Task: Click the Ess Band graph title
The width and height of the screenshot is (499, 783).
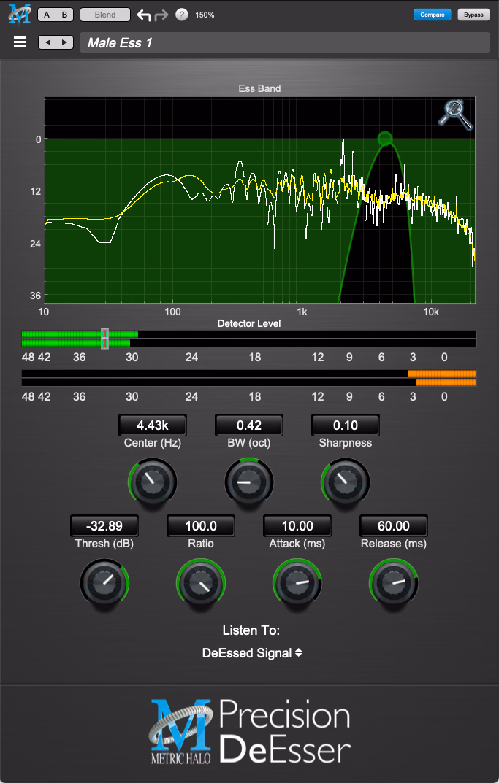Action: (259, 88)
